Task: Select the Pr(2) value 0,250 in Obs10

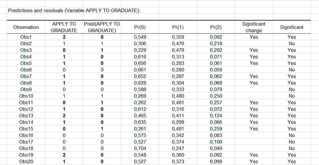Action: 216,96
